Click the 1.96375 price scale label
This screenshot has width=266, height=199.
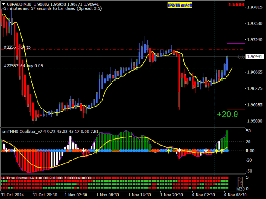click(x=255, y=89)
